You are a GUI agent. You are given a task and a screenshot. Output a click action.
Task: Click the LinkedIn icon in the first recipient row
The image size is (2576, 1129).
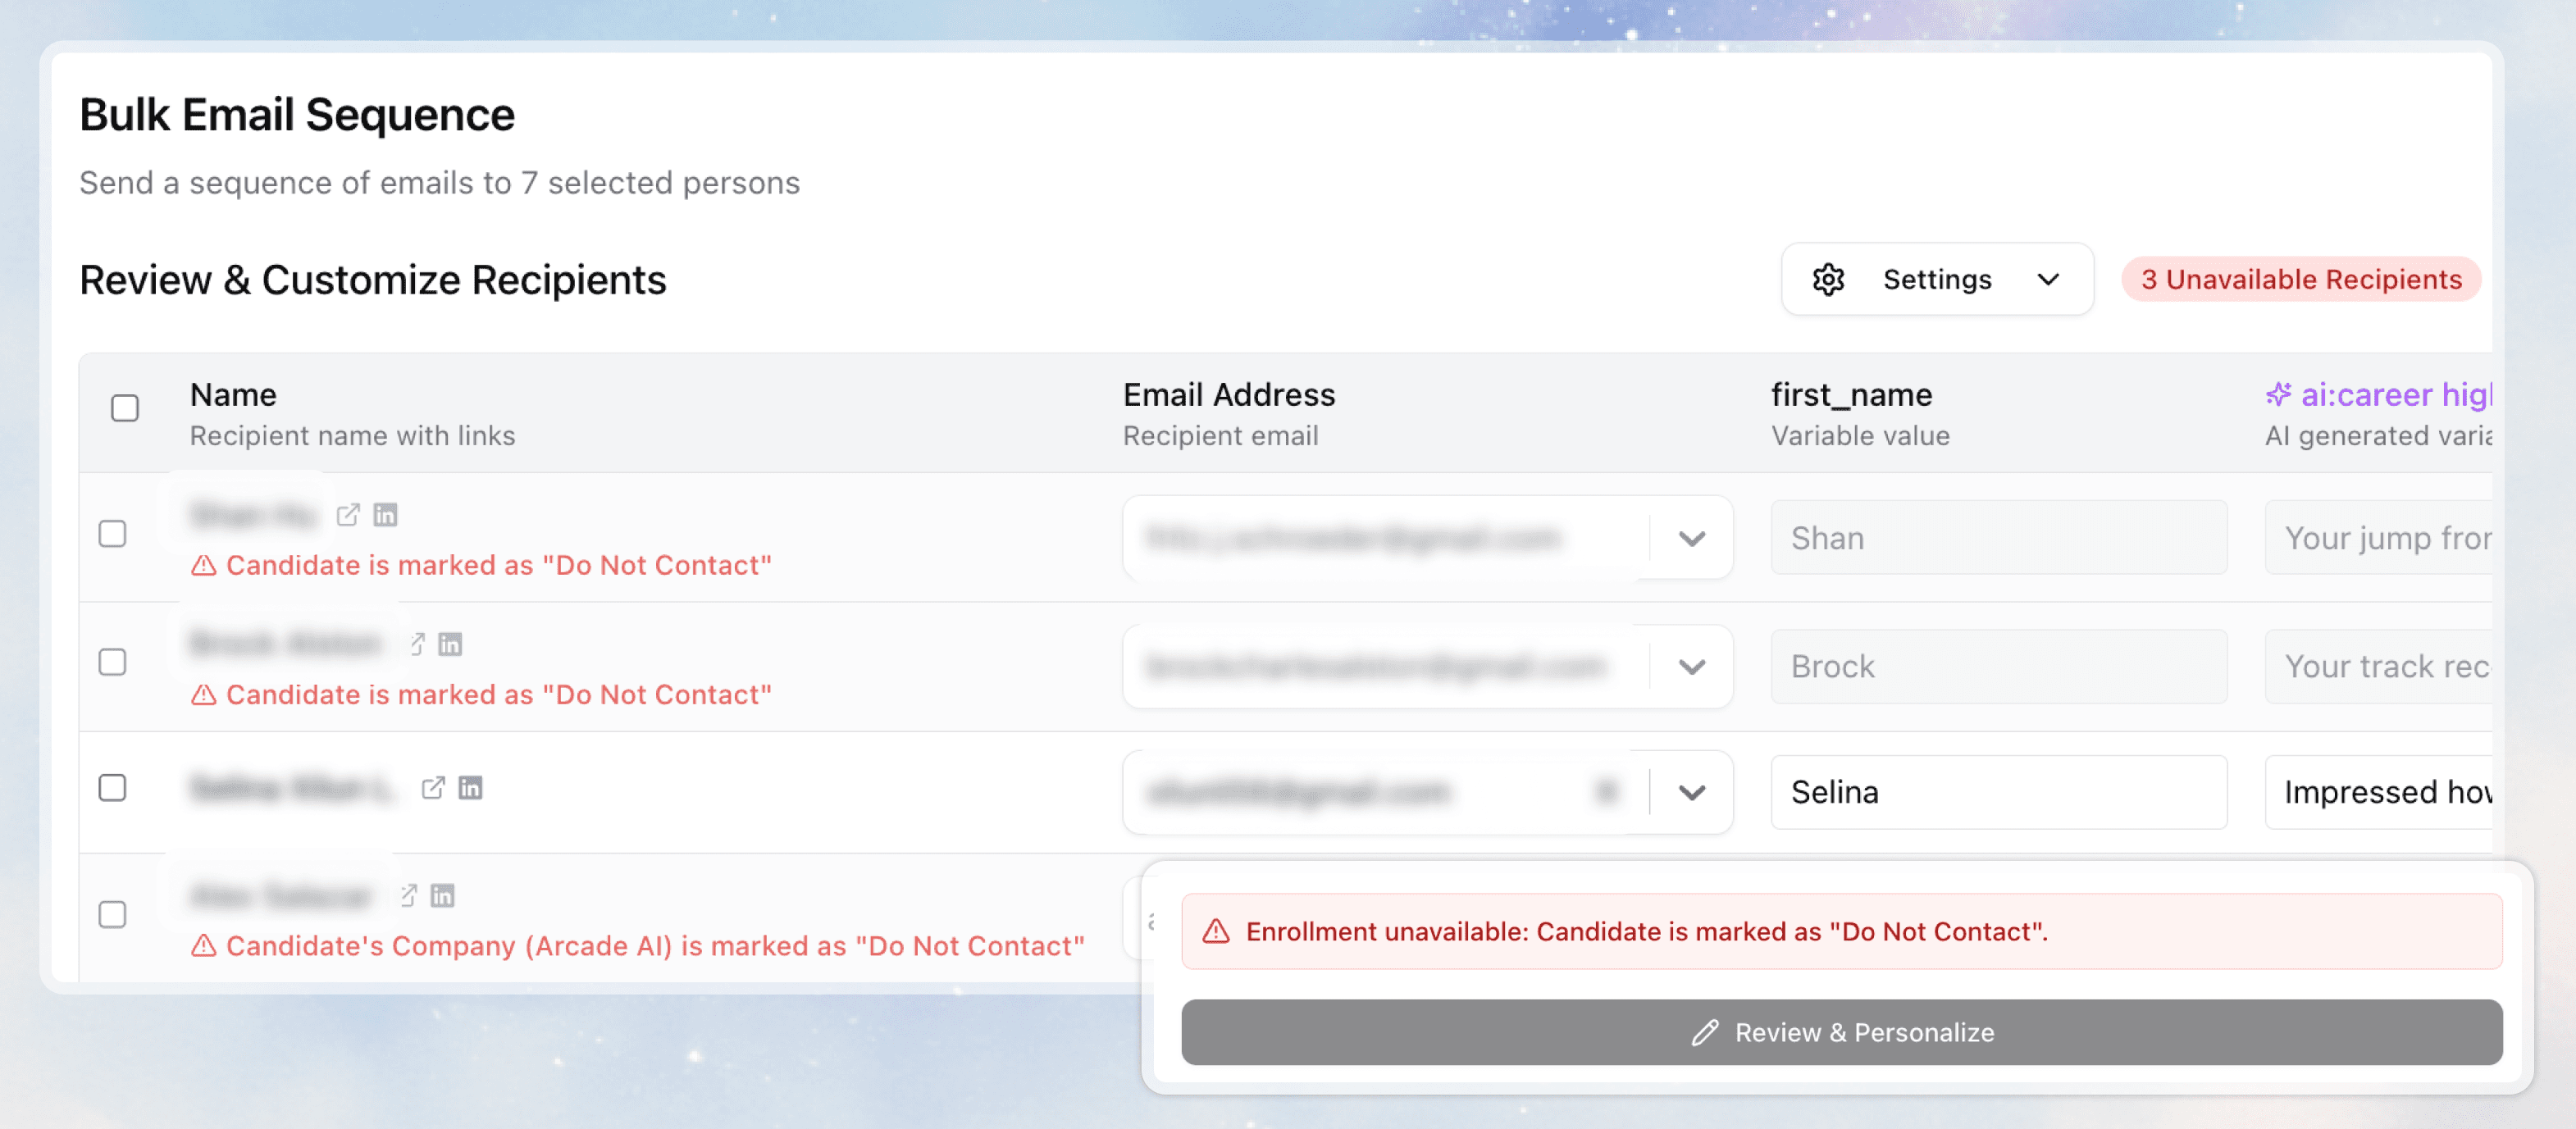pos(386,514)
